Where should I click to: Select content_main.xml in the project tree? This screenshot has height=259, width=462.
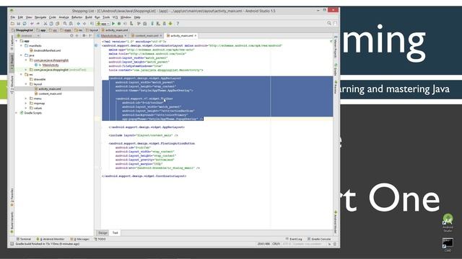coord(48,94)
